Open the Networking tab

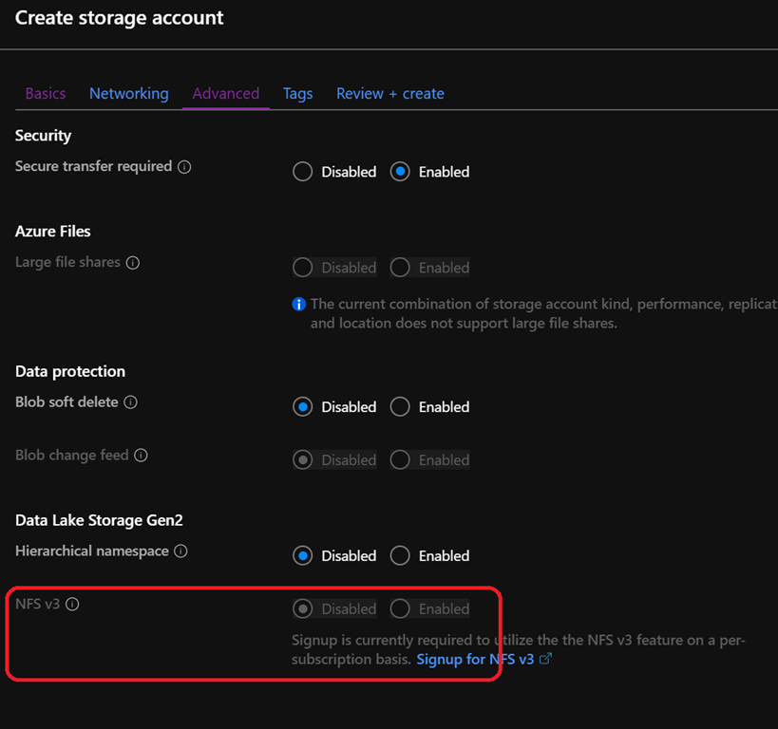click(129, 94)
